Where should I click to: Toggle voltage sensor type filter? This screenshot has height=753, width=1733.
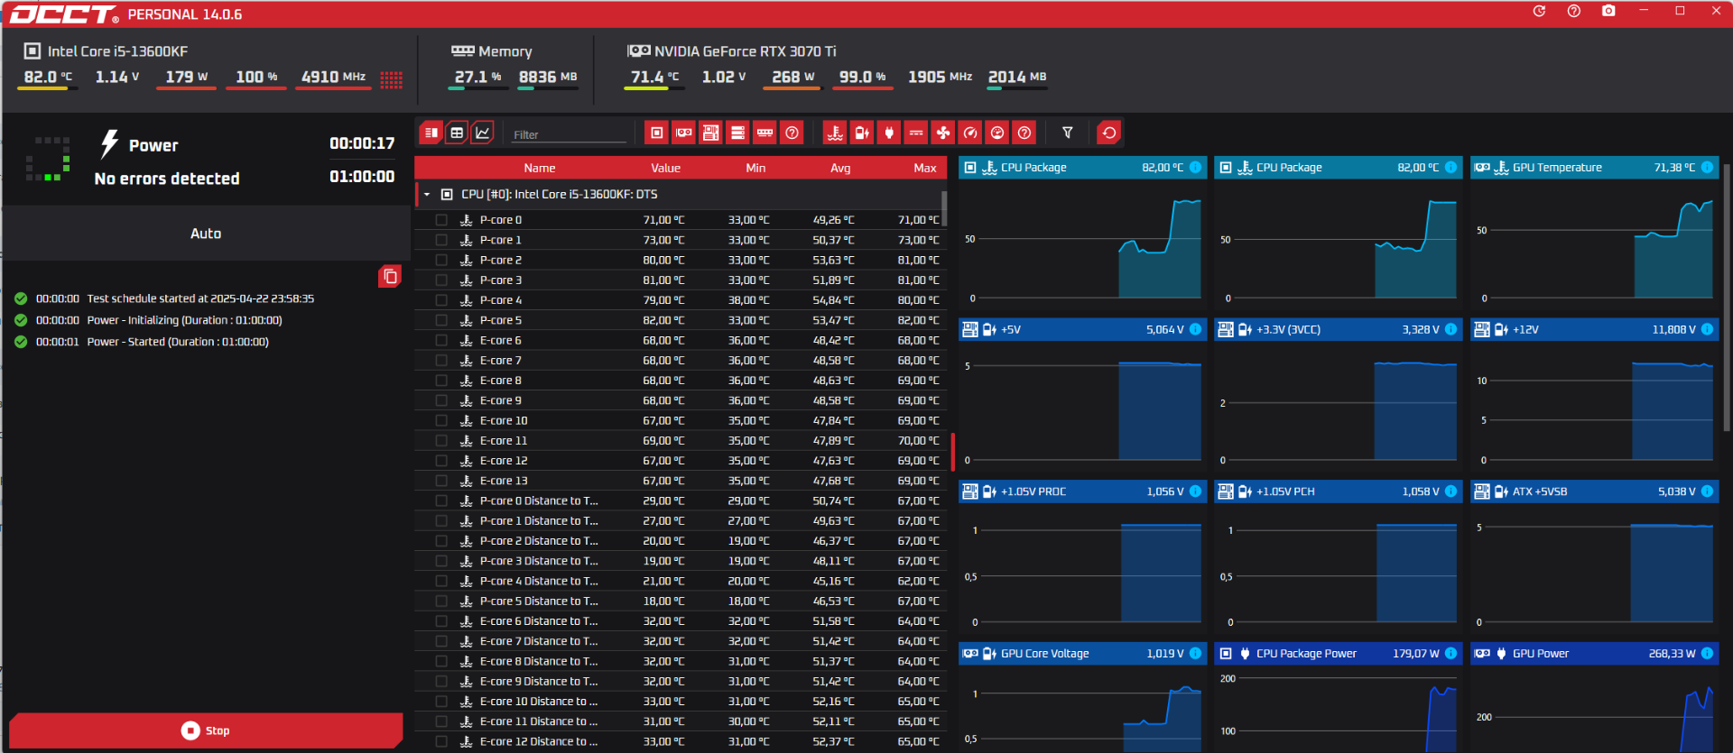click(862, 133)
